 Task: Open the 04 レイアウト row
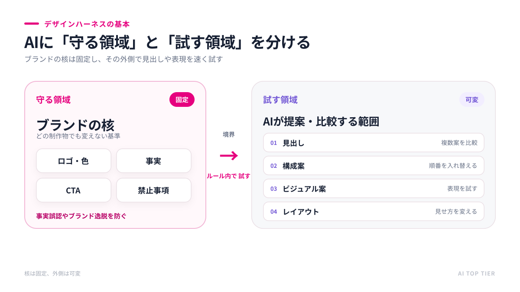tap(374, 212)
